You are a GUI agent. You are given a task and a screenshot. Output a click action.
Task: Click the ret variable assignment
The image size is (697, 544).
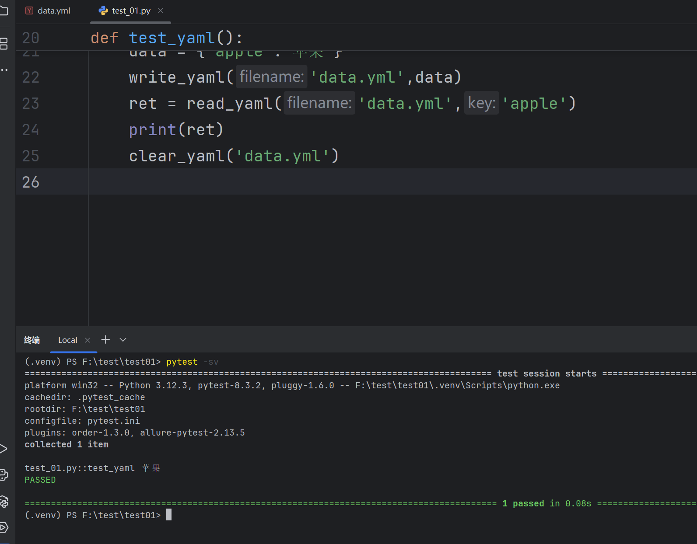click(143, 104)
